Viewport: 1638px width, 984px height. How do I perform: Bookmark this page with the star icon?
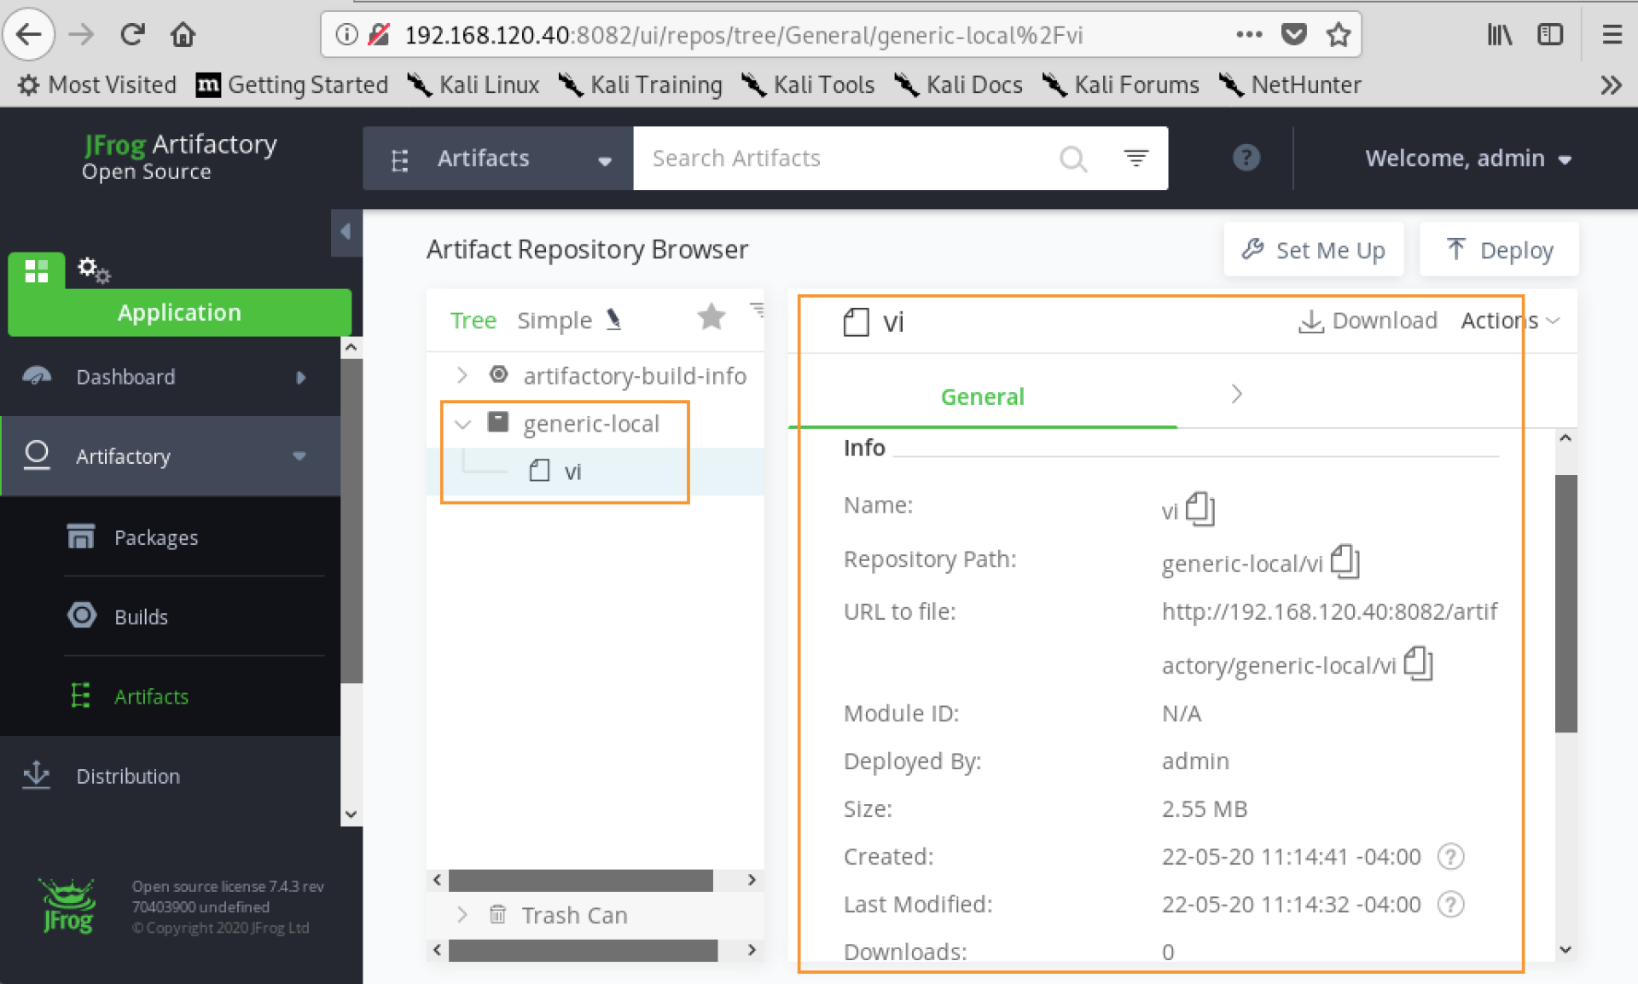click(1338, 35)
